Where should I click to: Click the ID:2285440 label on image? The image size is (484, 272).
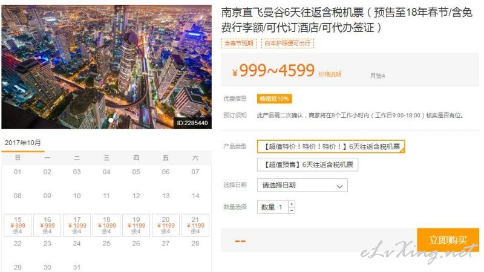coord(192,123)
